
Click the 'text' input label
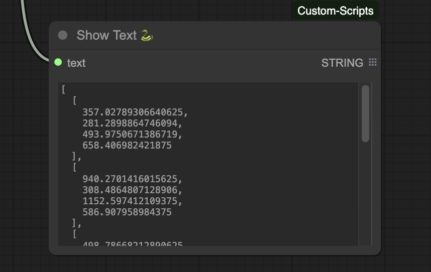tap(76, 63)
